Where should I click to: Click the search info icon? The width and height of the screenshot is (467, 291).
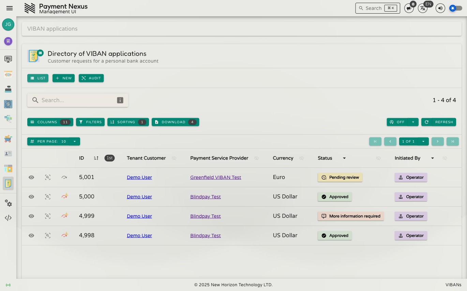click(x=120, y=100)
